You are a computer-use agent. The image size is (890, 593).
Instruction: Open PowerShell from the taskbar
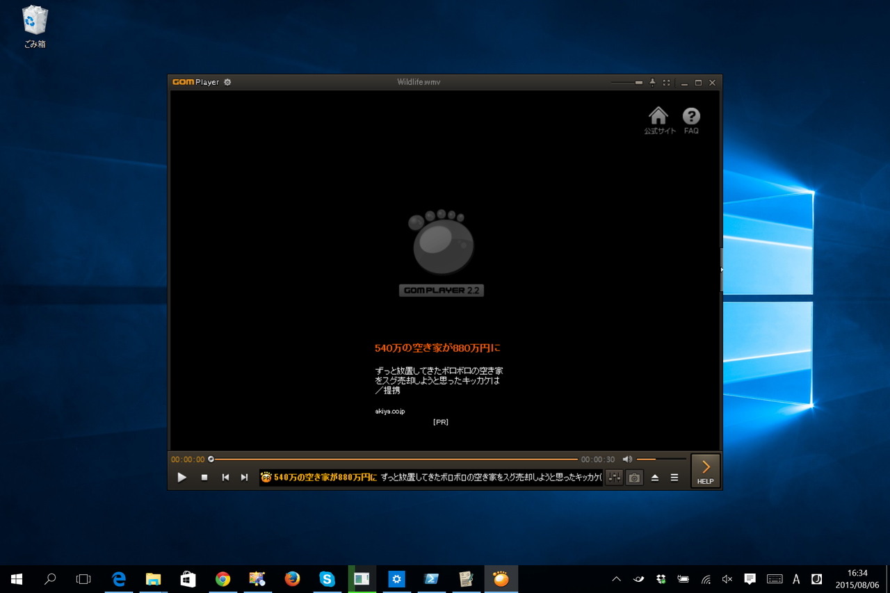[x=431, y=579]
